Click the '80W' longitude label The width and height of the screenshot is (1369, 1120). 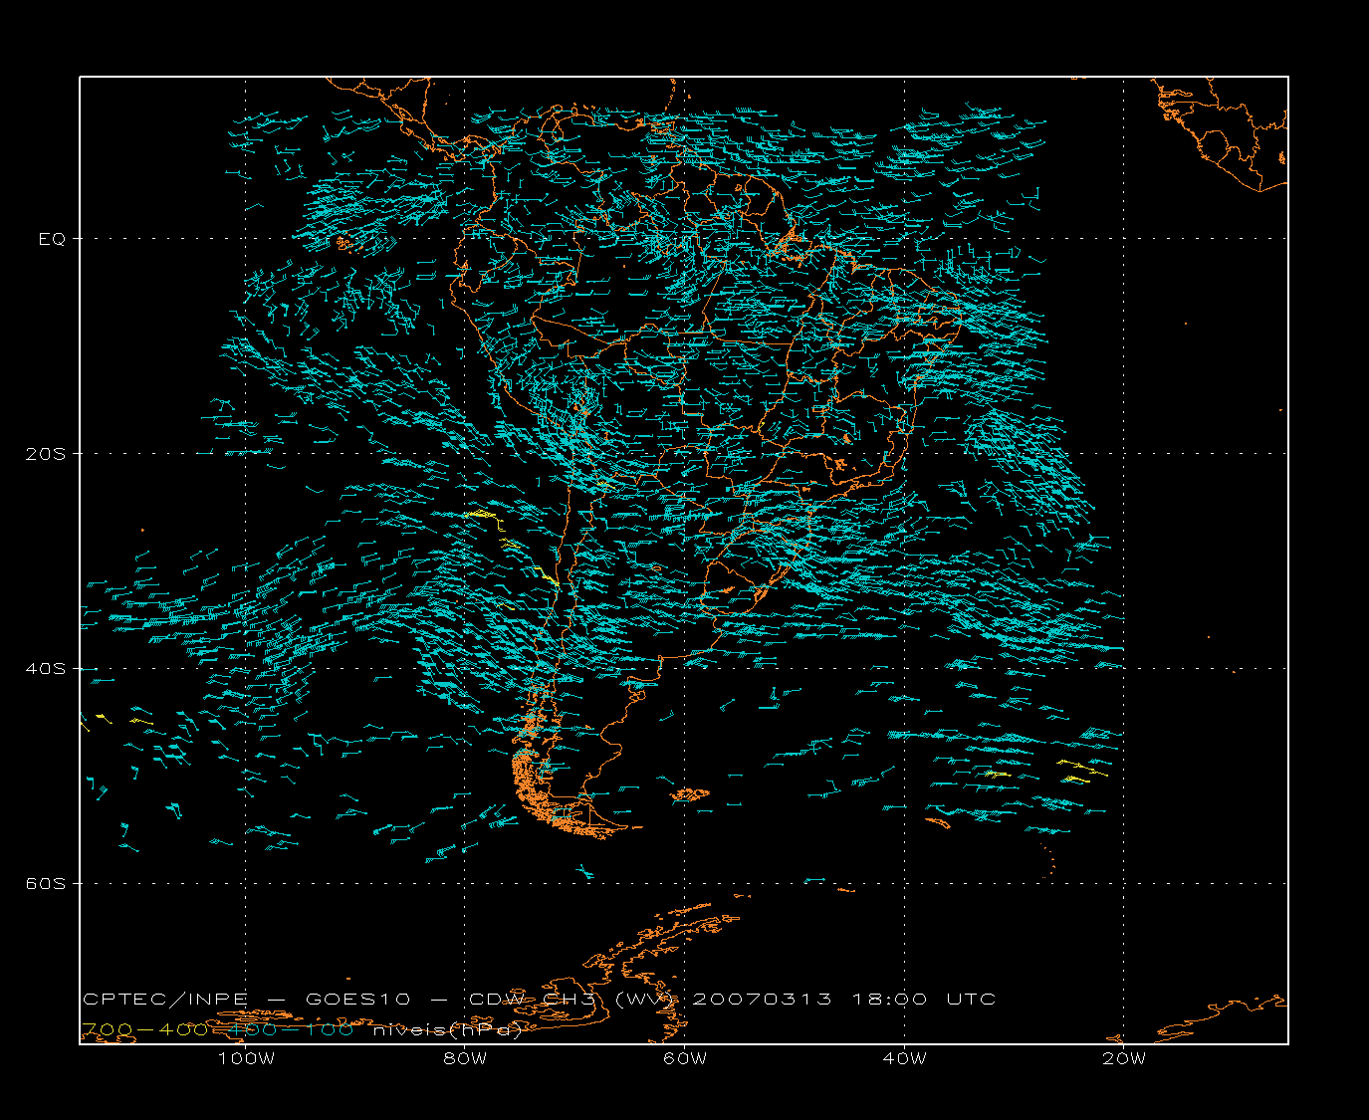(x=465, y=1058)
